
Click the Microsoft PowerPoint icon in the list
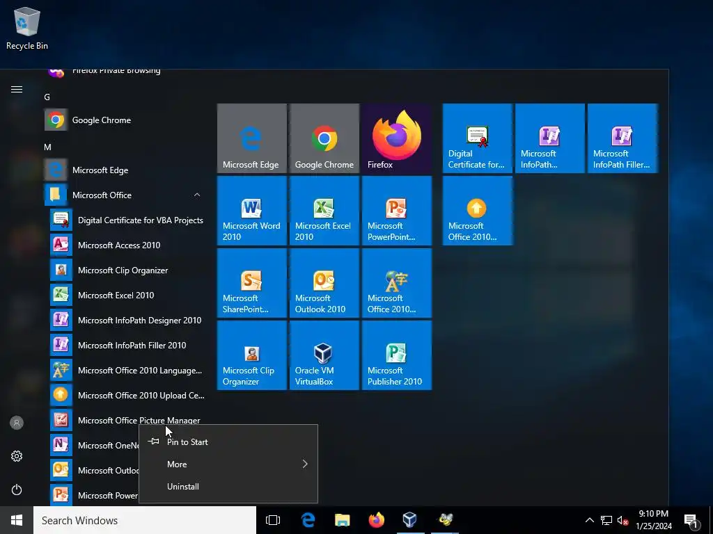pos(61,495)
